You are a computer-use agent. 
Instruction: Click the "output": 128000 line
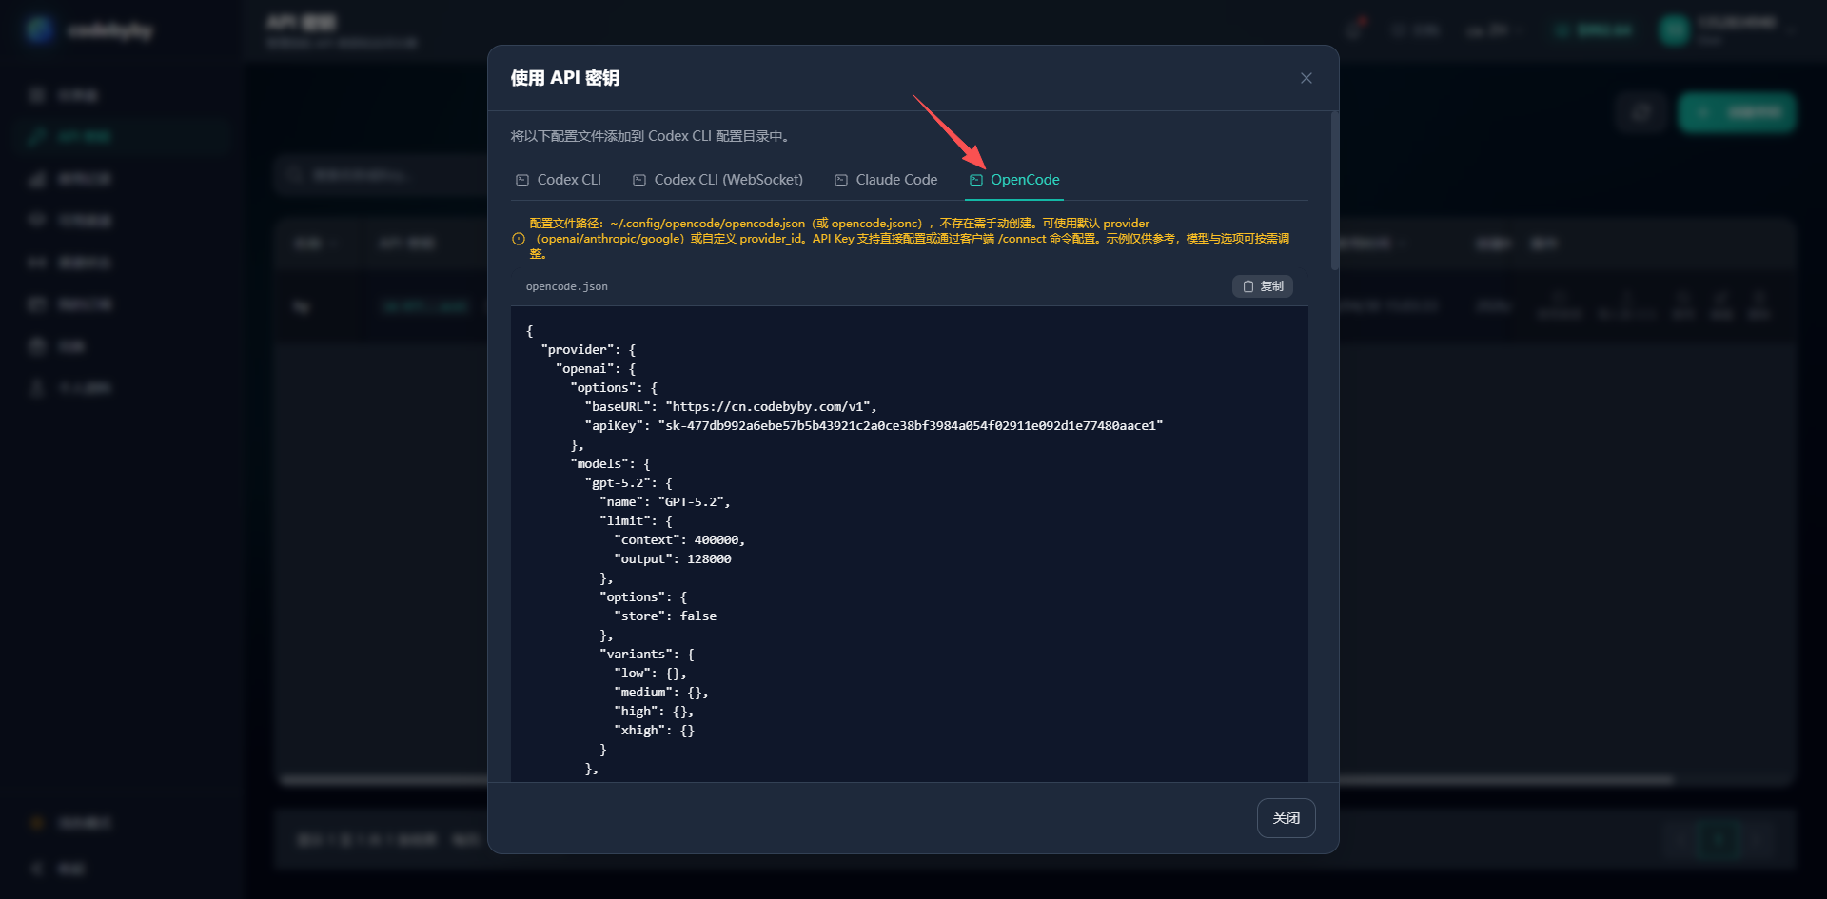673,558
